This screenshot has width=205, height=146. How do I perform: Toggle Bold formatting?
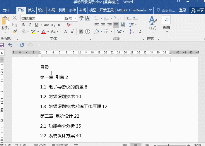point(23,25)
